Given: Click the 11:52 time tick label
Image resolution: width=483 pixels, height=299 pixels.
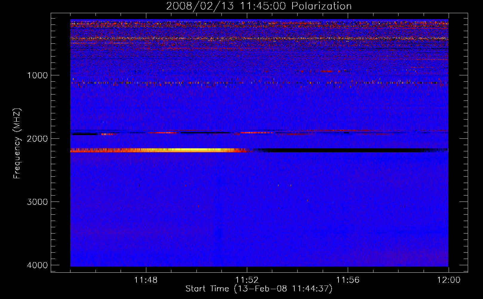Looking at the screenshot, I should 247,280.
